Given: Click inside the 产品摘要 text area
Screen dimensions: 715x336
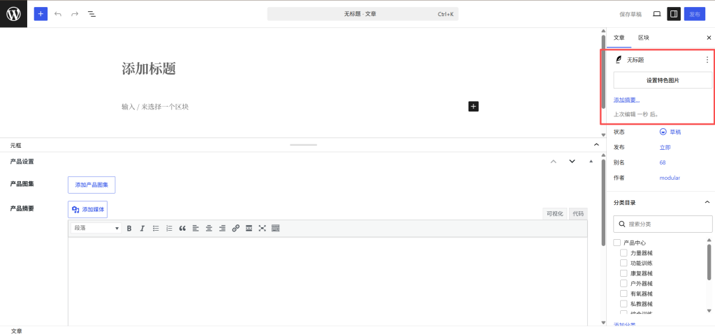Looking at the screenshot, I should (x=328, y=282).
